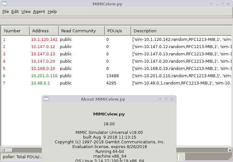This screenshot has width=233, height=162.
Task: Click the PDUs/s value 0 for agent 10.168.0.19
Action: point(107,69)
